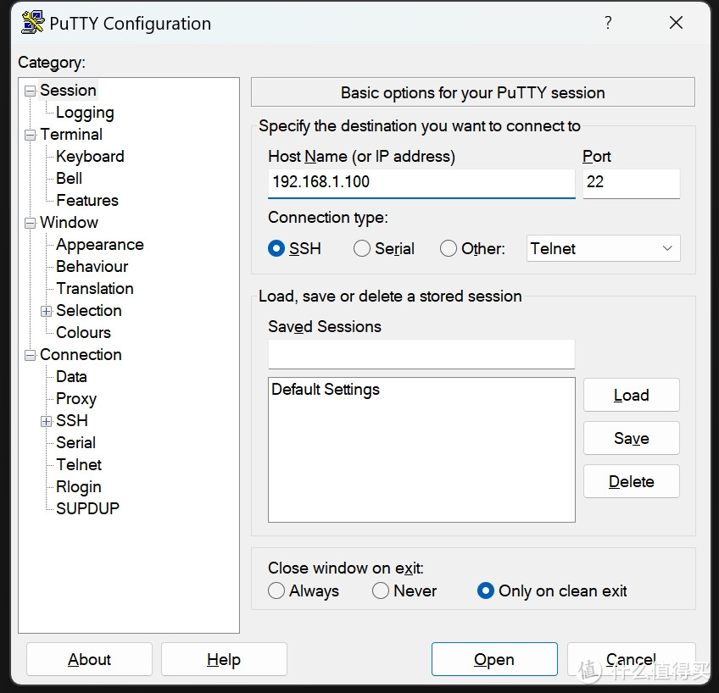
Task: Click the Open button to connect
Action: 493,659
